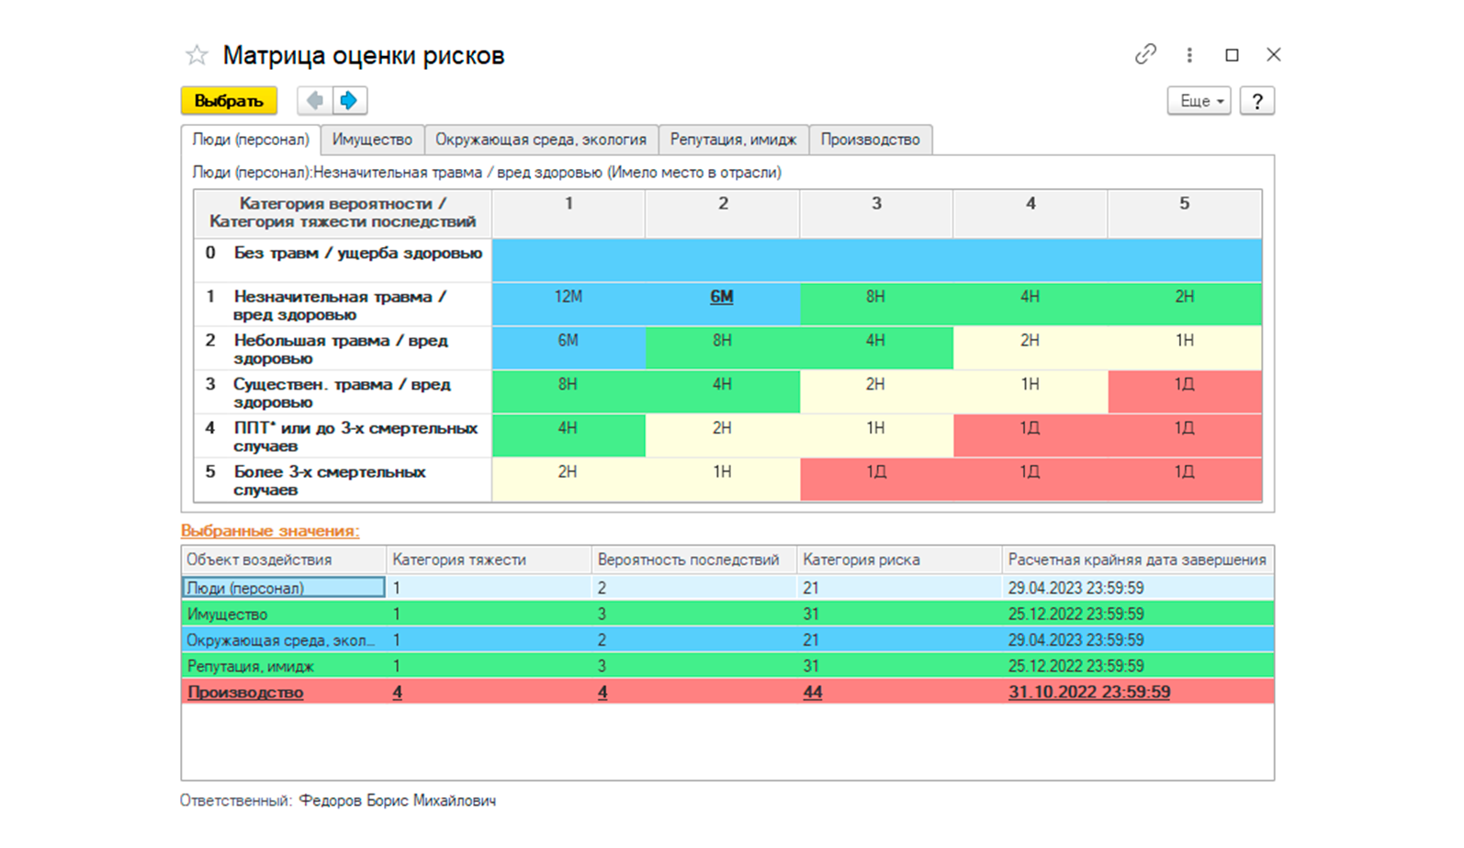Choose the 12М cell in the matrix
1464x848 pixels.
click(569, 297)
